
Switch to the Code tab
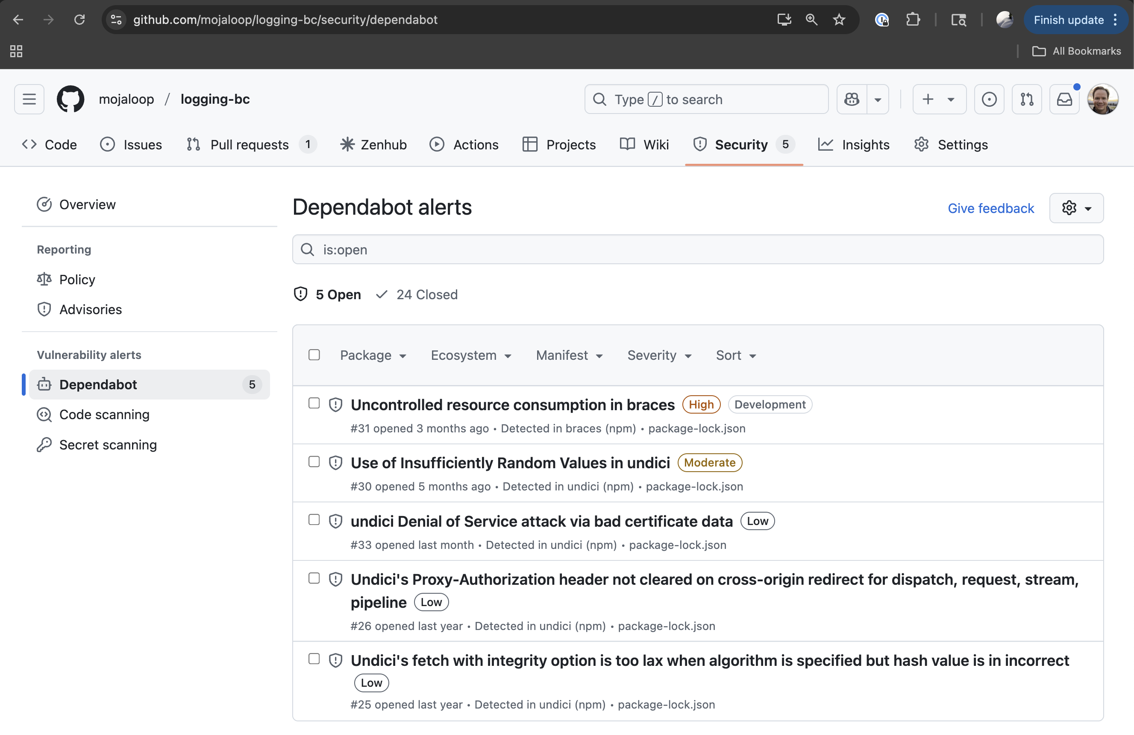(x=50, y=144)
